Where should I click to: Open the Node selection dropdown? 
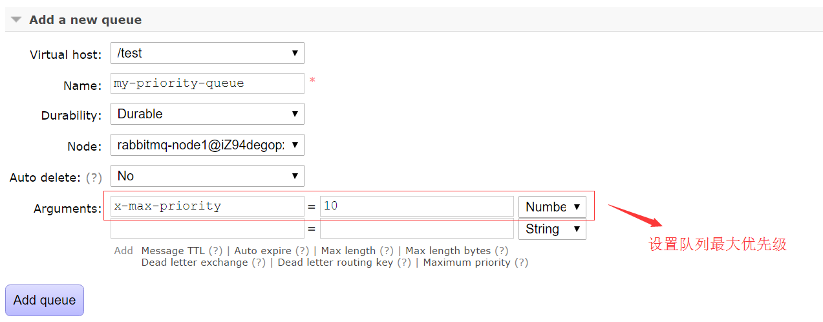(207, 145)
